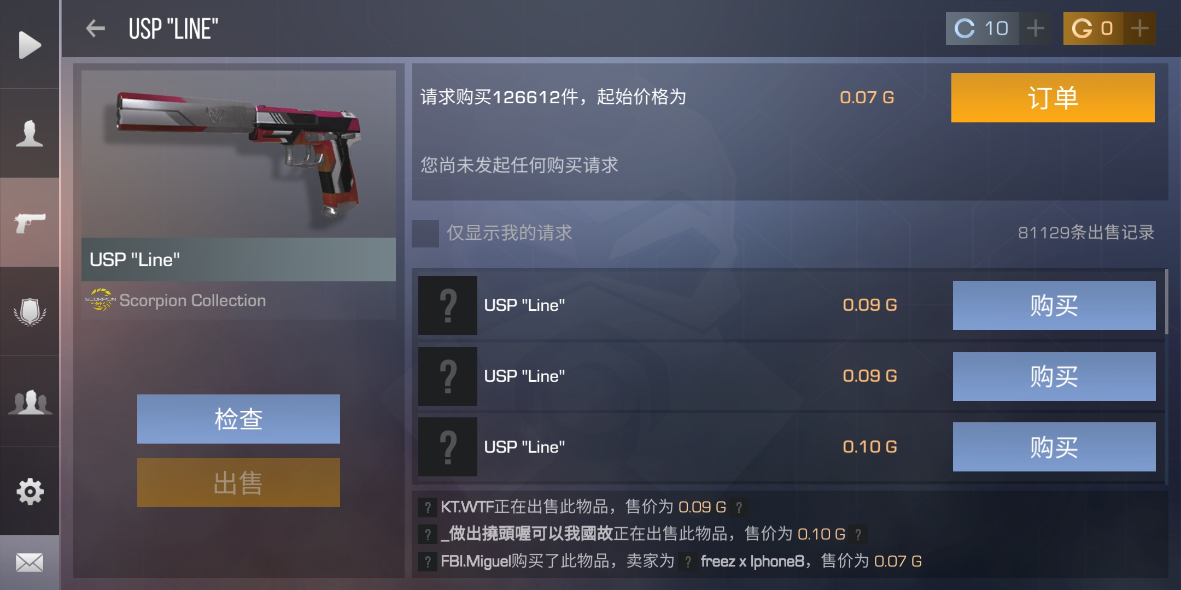Open the friends group sidebar icon
This screenshot has height=590, width=1181.
30,402
